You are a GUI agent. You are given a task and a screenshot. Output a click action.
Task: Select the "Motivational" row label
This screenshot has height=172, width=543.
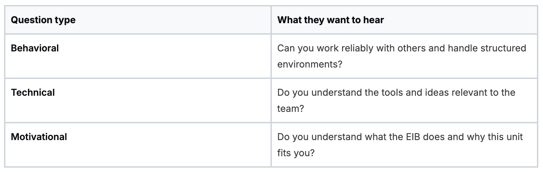(39, 137)
